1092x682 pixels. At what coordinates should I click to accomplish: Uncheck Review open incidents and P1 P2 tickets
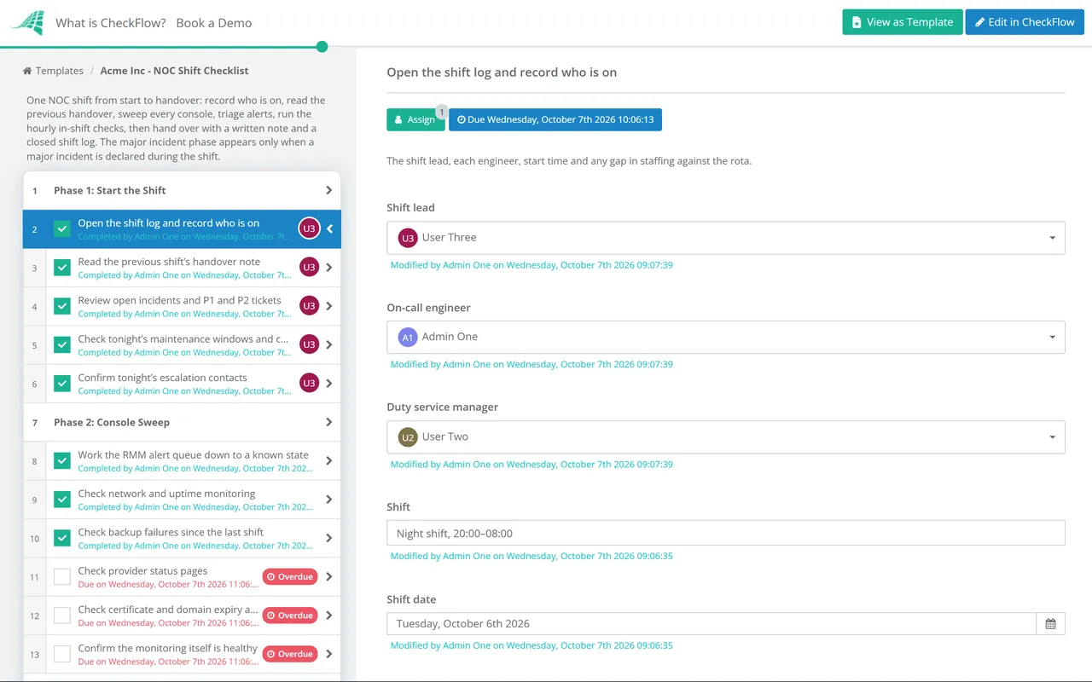click(x=62, y=306)
